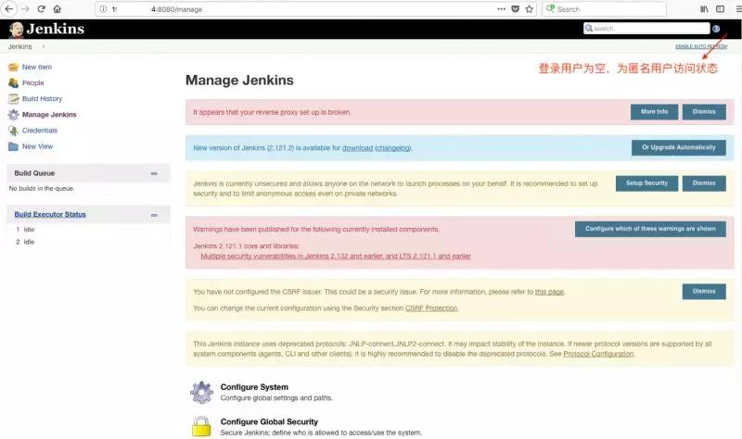Click the Build History notepad icon
Viewport: 742px width, 439px height.
[x=13, y=99]
